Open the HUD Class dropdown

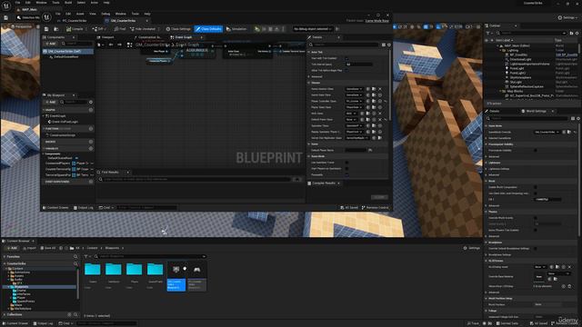click(x=352, y=114)
